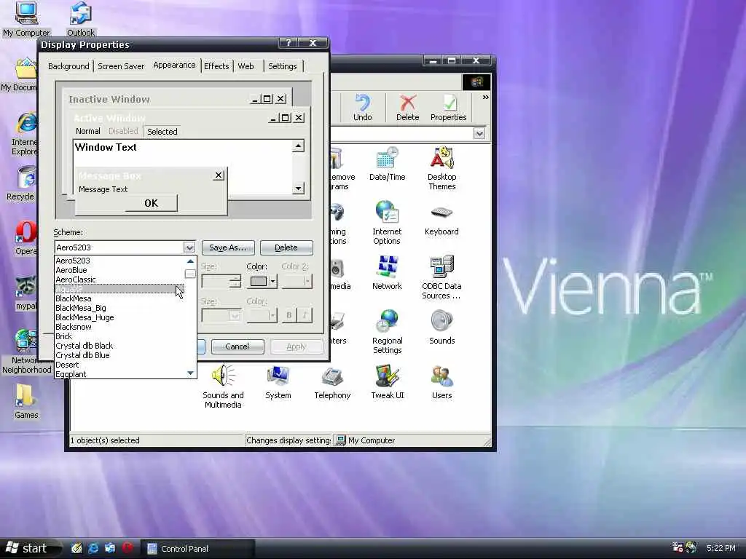This screenshot has width=746, height=559.
Task: Click the Start button
Action: click(29, 549)
